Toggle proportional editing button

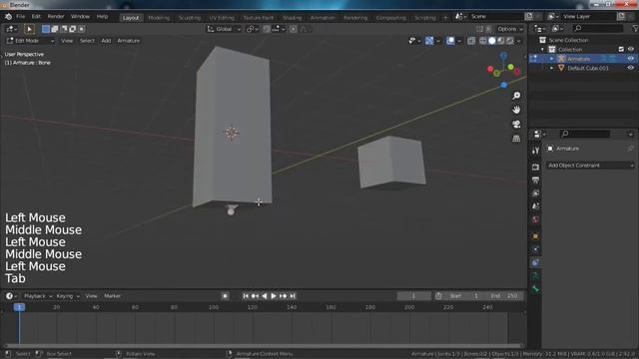pos(293,29)
